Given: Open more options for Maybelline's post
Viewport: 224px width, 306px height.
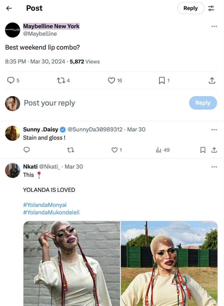Looking at the screenshot, I should [x=214, y=26].
